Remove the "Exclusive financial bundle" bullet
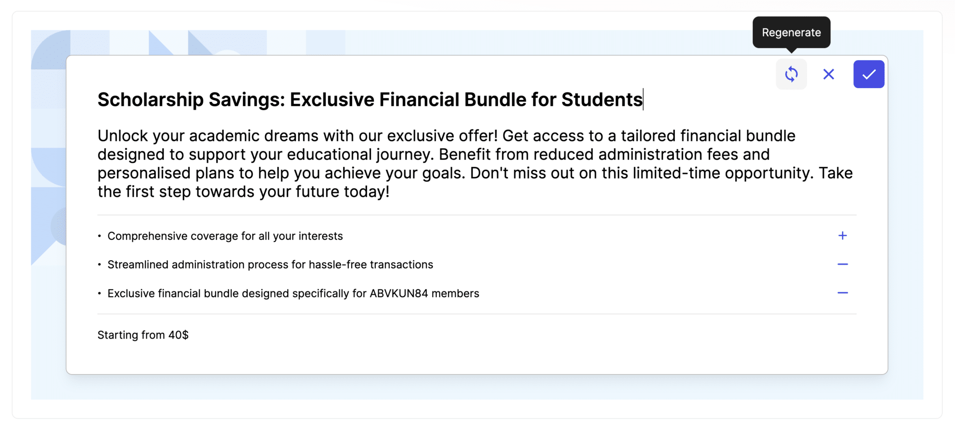Image resolution: width=955 pixels, height=430 pixels. [x=842, y=293]
